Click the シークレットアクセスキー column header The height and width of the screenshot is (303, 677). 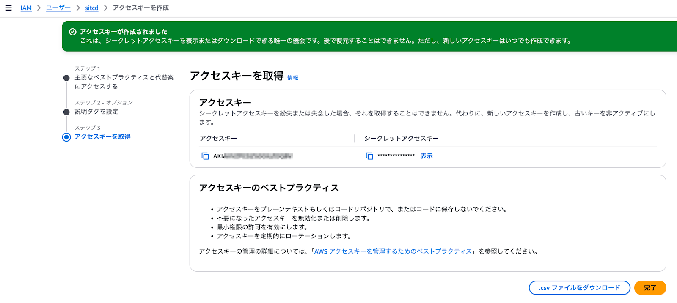point(401,138)
